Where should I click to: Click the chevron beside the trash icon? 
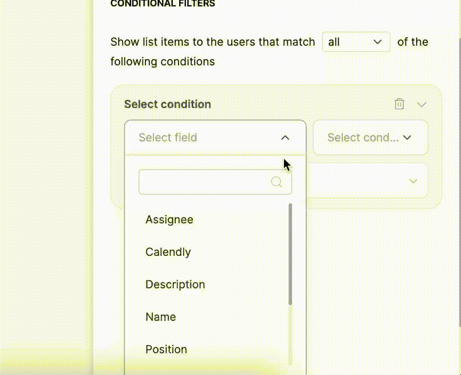[422, 104]
